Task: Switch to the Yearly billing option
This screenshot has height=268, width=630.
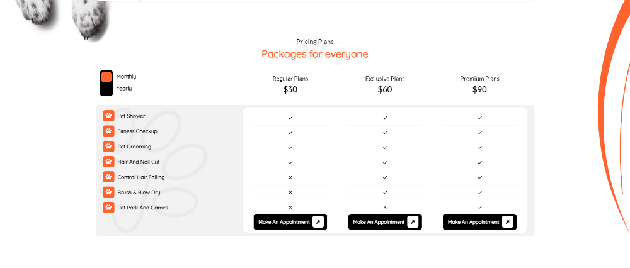Action: coord(124,89)
